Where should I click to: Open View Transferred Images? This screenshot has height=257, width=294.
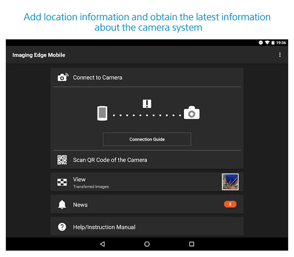147,182
